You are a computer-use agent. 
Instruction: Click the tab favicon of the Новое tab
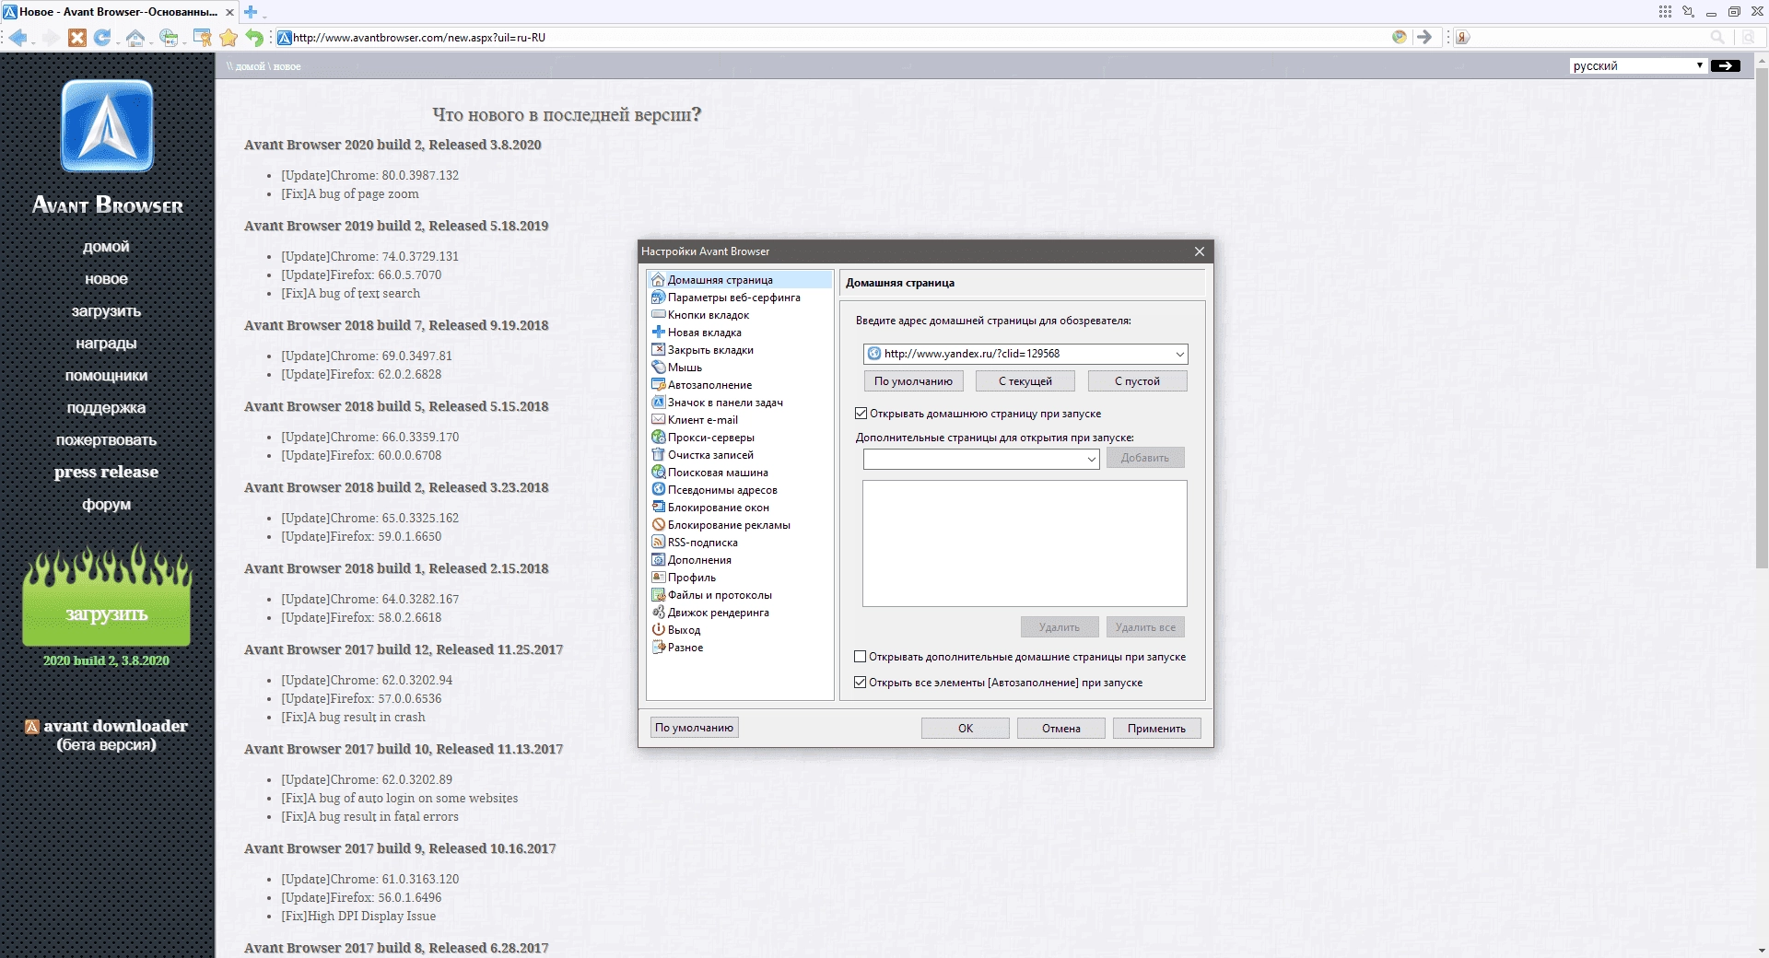click(x=10, y=12)
